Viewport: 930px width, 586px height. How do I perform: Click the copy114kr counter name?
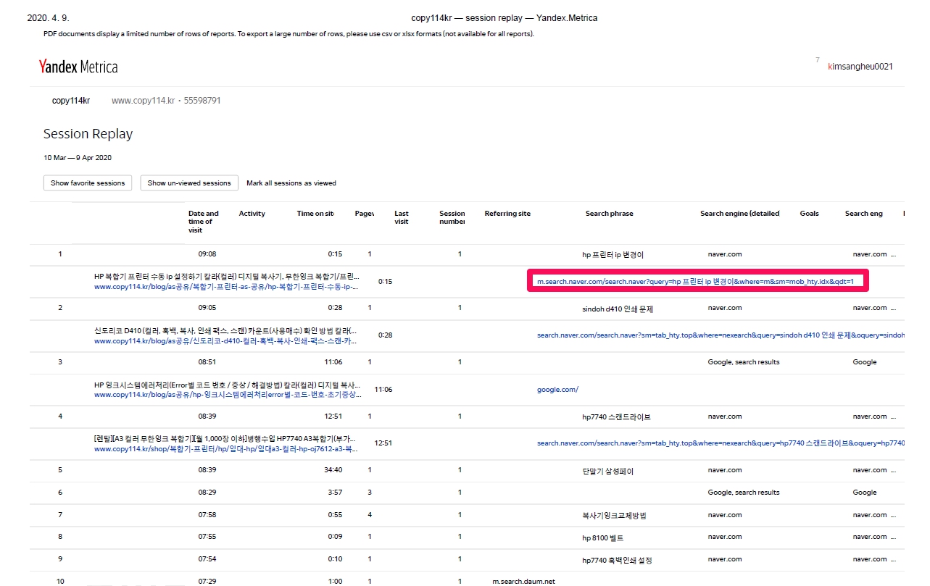point(71,101)
